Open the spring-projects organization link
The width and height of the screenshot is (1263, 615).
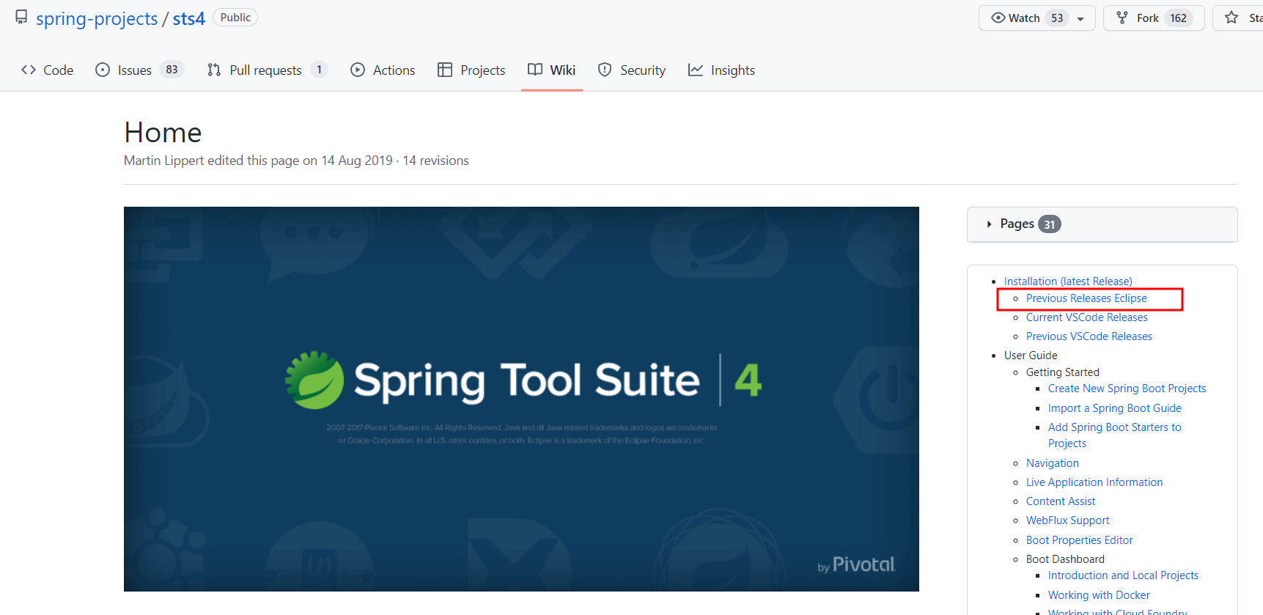click(97, 18)
